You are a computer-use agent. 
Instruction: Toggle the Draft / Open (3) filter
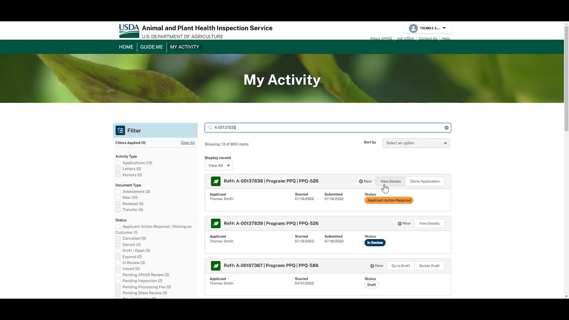(x=118, y=251)
